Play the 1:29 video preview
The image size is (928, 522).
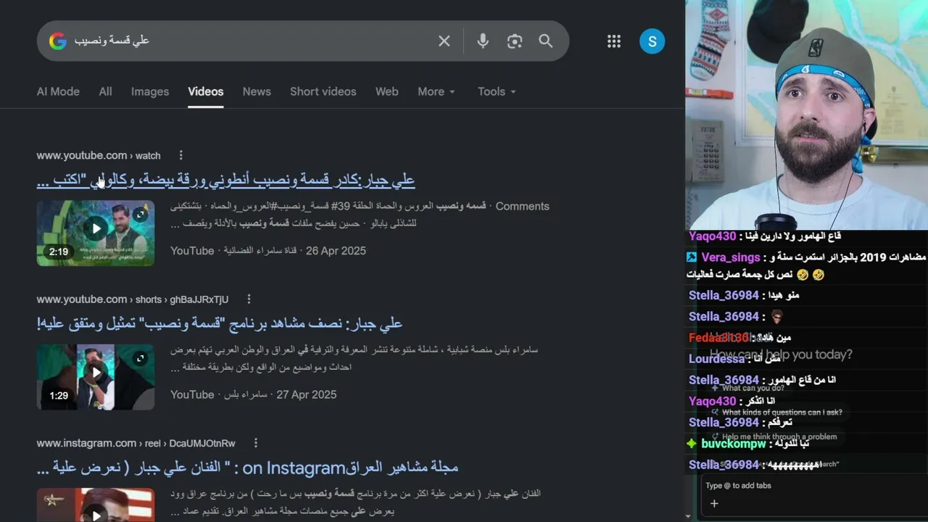[x=96, y=373]
